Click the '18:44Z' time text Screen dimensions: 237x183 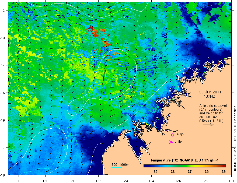coord(209,96)
